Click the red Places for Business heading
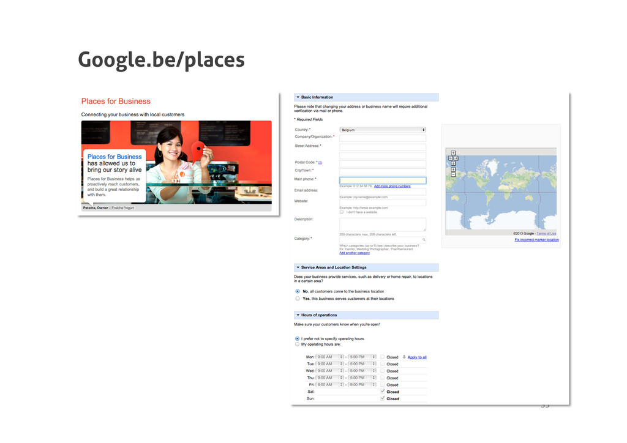 point(116,102)
